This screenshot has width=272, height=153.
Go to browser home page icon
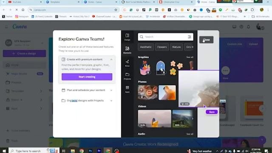click(23, 10)
